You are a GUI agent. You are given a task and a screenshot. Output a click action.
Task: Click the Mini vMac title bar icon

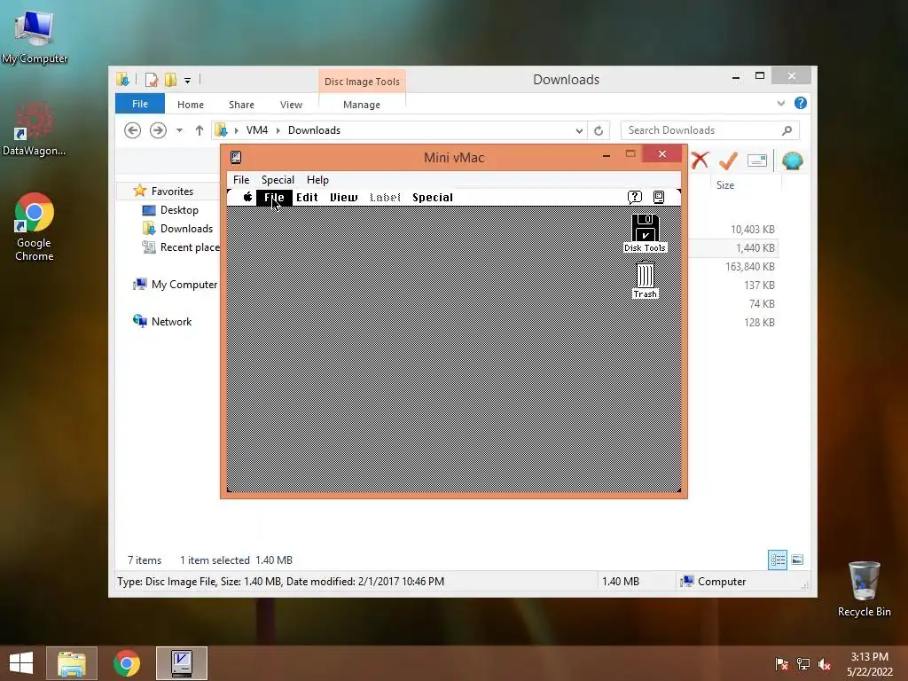pos(236,157)
